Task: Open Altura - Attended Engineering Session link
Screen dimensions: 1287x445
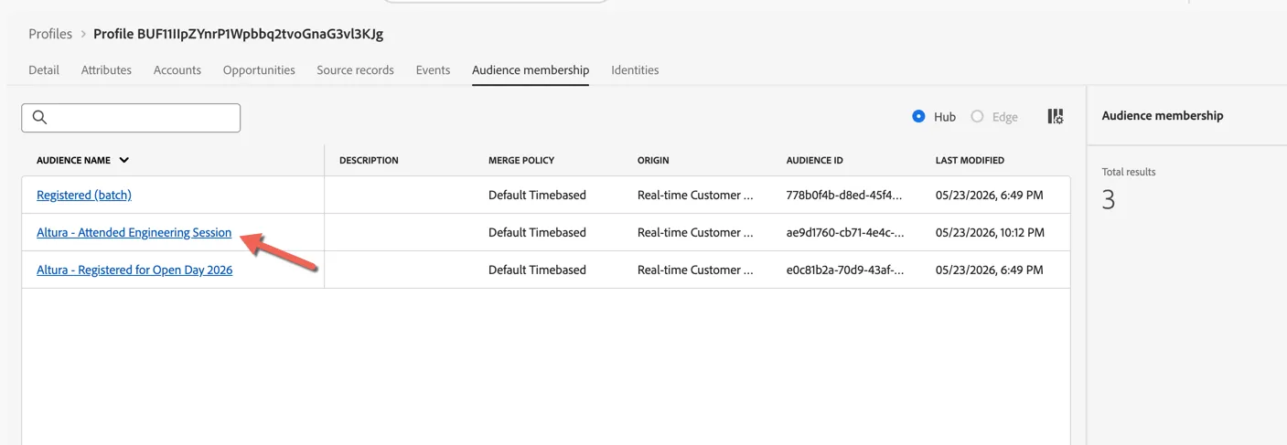Action: (x=134, y=232)
